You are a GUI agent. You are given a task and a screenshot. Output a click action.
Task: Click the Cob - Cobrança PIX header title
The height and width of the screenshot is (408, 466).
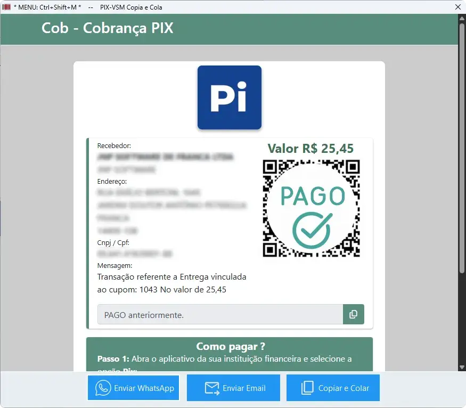pos(108,28)
